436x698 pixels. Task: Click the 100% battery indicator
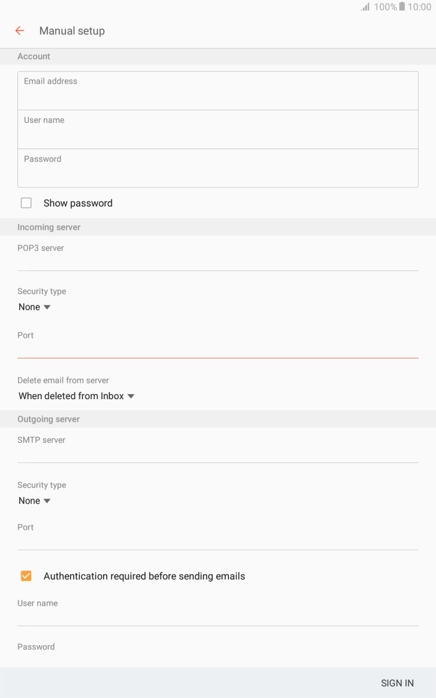(387, 7)
